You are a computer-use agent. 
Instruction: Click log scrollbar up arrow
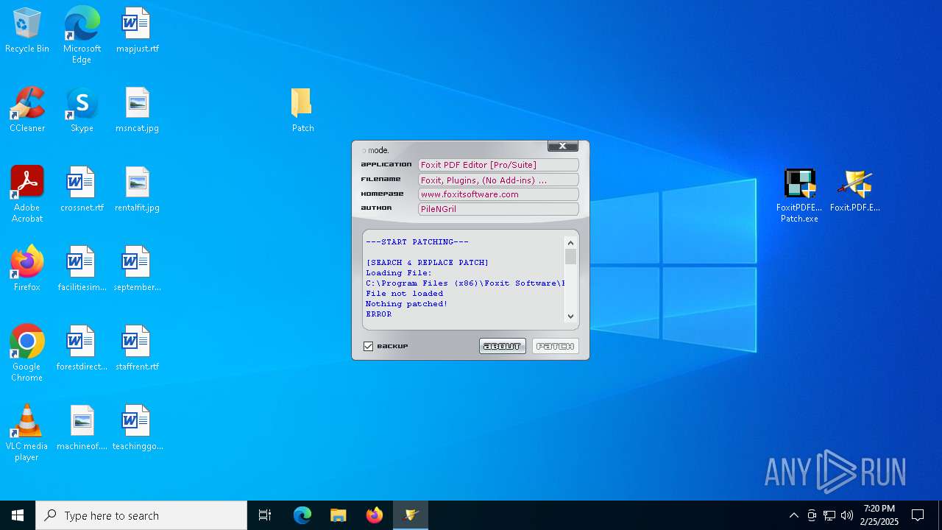[x=570, y=243]
